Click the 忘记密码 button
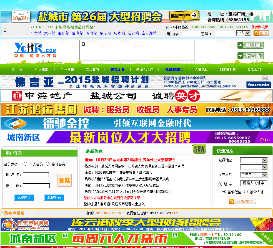 [54, 198]
